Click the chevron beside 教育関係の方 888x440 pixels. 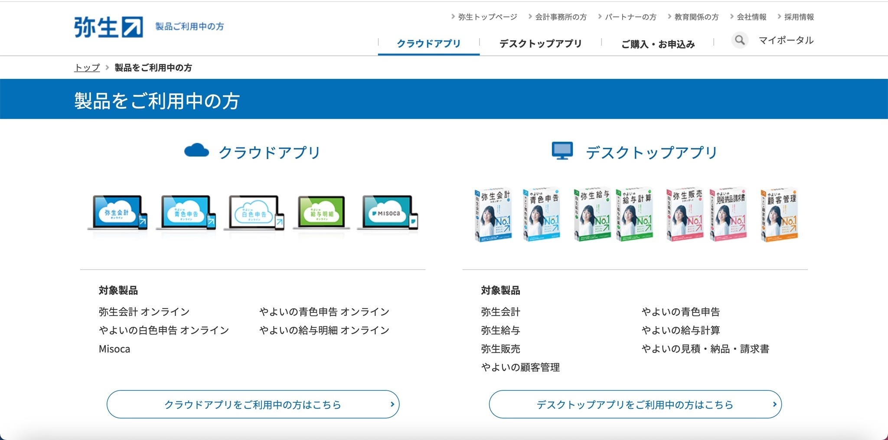pos(669,17)
